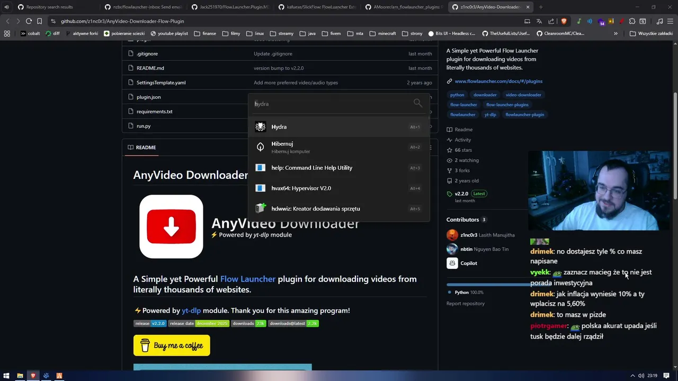
Task: Open contributor nbtin avatar
Action: pyautogui.click(x=452, y=249)
